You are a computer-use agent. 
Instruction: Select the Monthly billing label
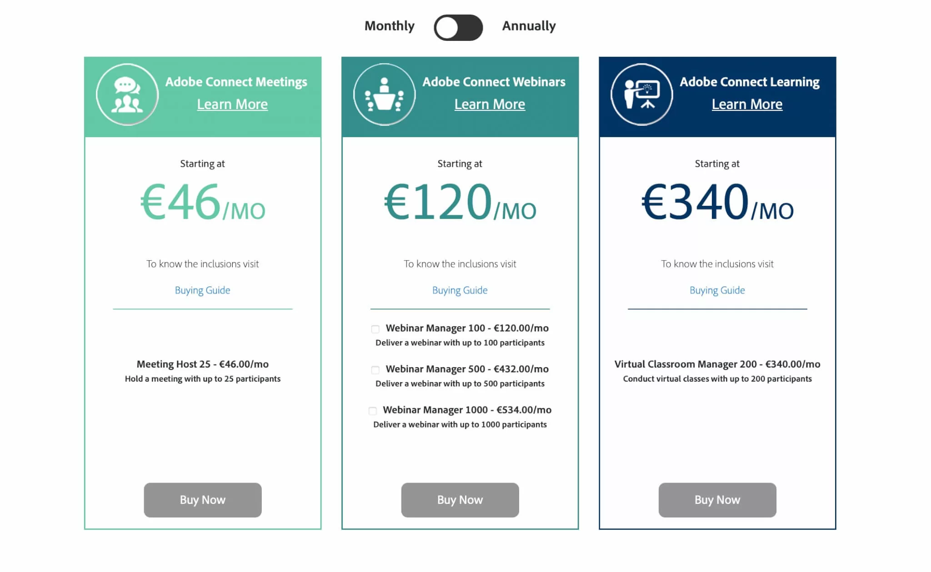[389, 26]
